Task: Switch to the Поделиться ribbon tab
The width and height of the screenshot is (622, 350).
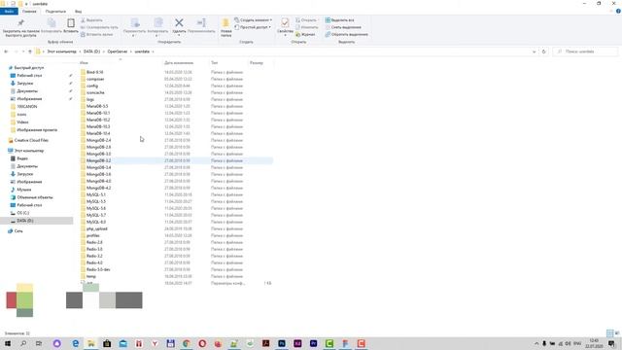Action: tap(55, 12)
